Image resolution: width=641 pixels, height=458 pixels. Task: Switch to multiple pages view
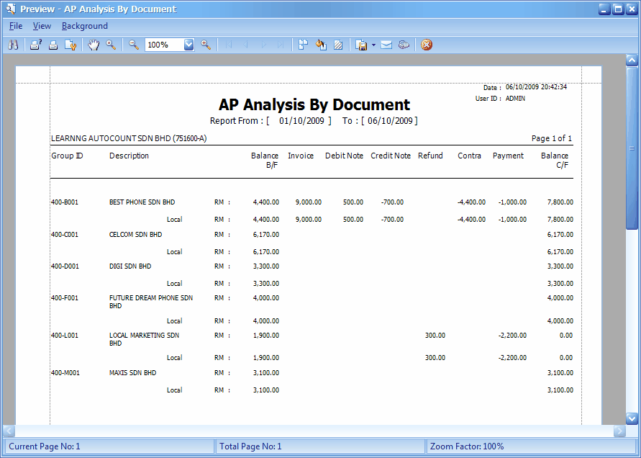(x=303, y=45)
